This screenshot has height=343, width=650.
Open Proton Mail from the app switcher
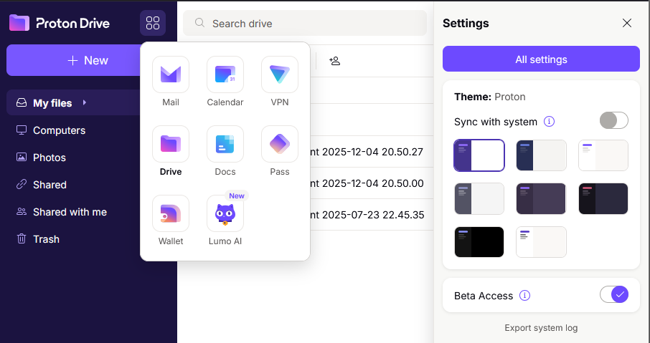coord(171,74)
